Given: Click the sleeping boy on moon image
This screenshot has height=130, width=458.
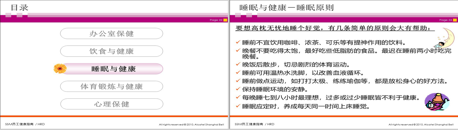Looking at the screenshot, I should point(444,38).
